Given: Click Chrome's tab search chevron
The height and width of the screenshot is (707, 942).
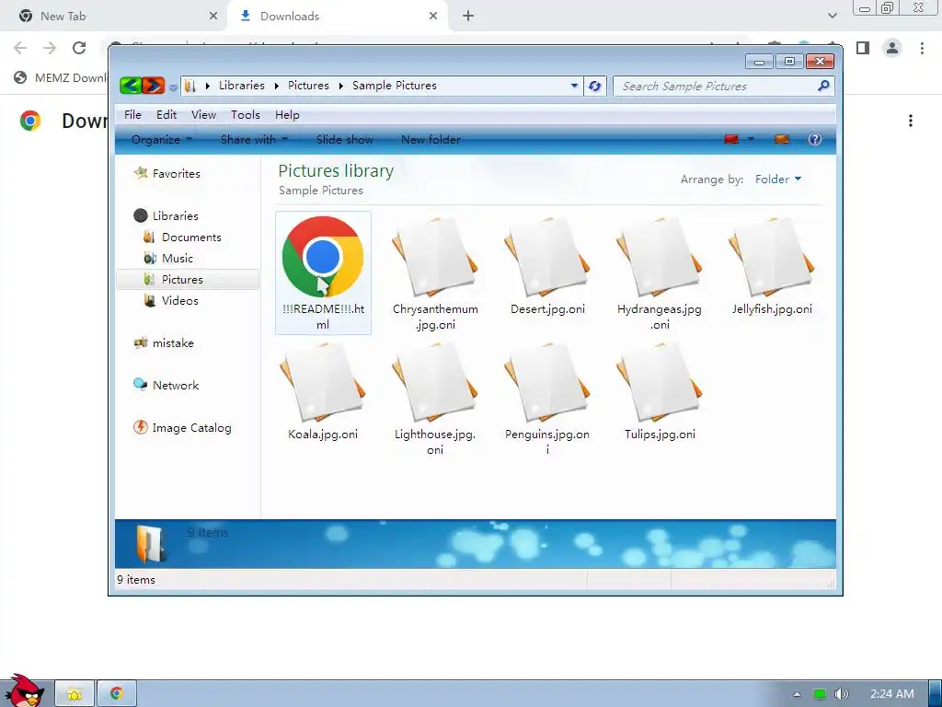Looking at the screenshot, I should [x=832, y=17].
